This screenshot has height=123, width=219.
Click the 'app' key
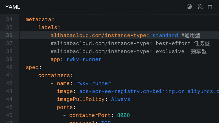[55, 59]
